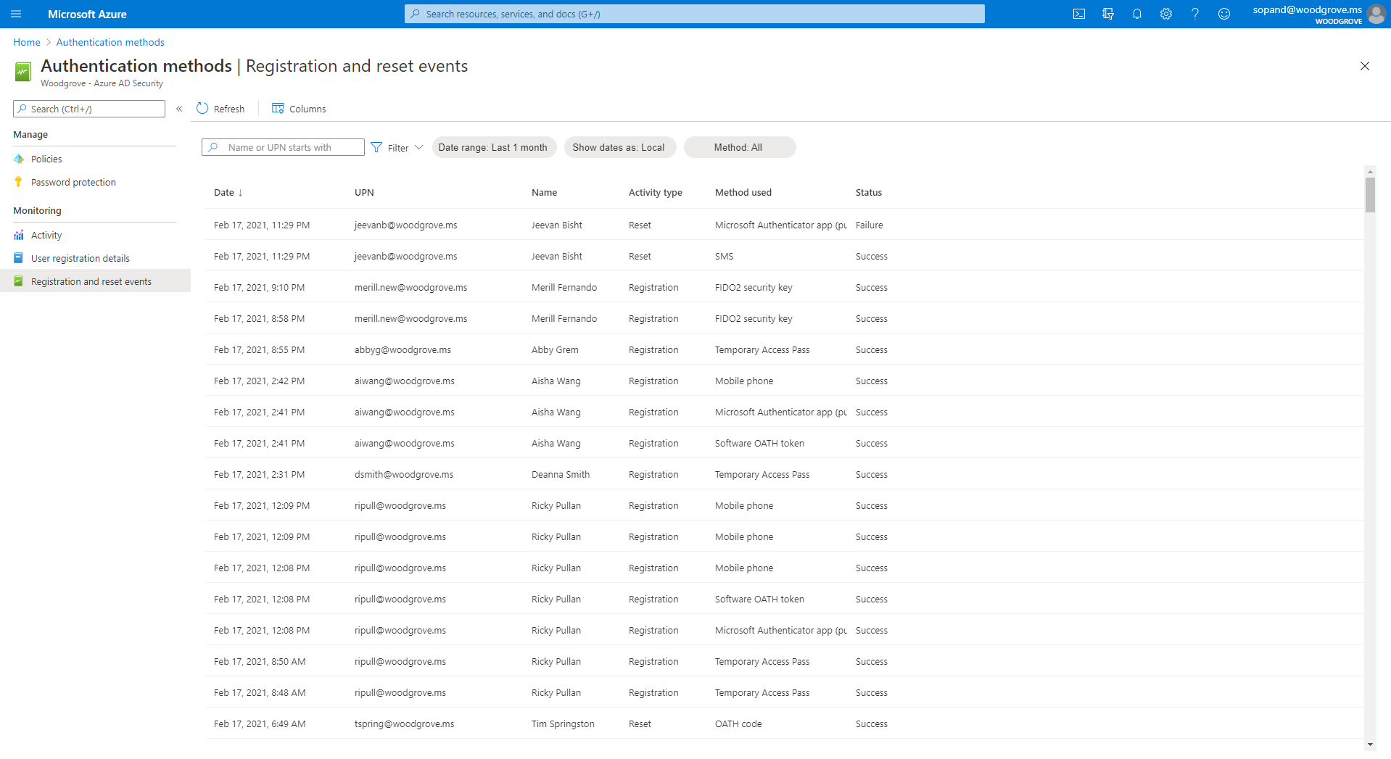Viewport: 1391px width, 759px height.
Task: Toggle the Method: All filter
Action: (739, 147)
